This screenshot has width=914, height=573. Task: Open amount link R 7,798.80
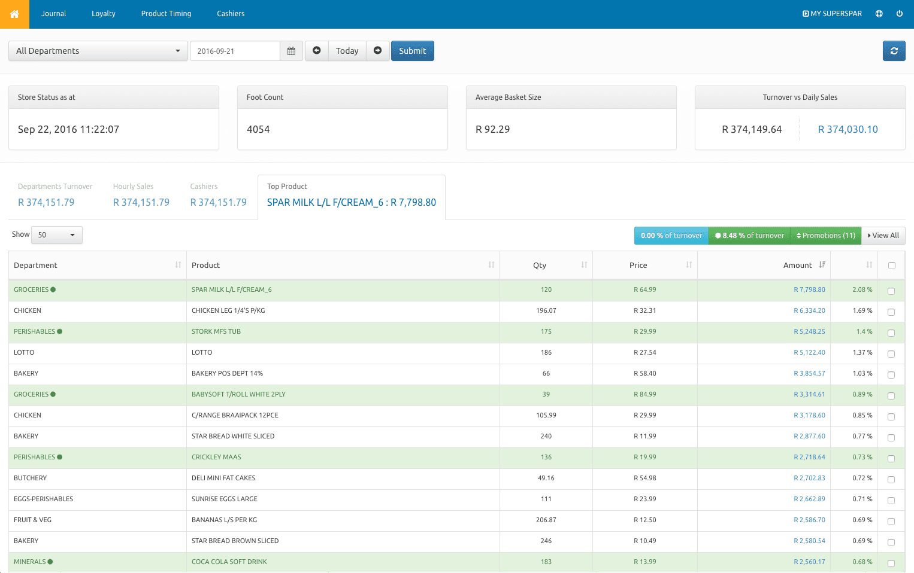(x=810, y=289)
